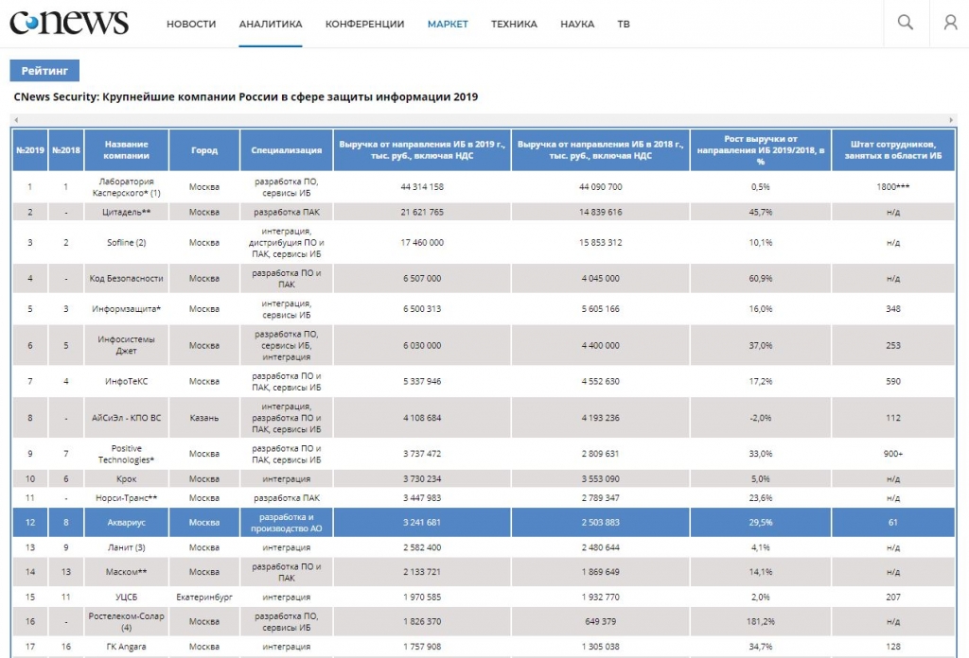This screenshot has width=969, height=658.
Task: Select the Код Безопасности company cell
Action: [126, 278]
